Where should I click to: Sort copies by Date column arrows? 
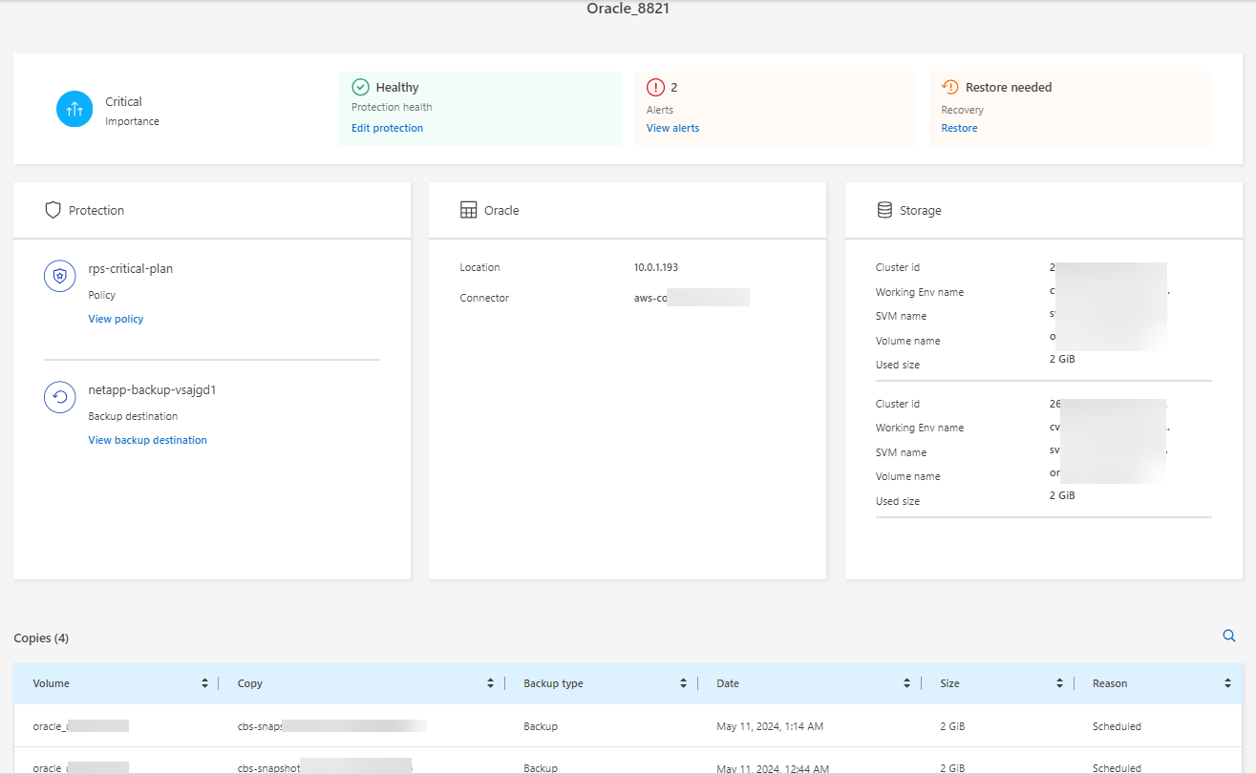pos(906,683)
